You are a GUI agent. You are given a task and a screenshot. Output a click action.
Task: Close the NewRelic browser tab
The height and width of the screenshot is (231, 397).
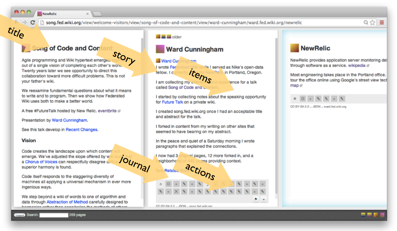click(x=87, y=14)
